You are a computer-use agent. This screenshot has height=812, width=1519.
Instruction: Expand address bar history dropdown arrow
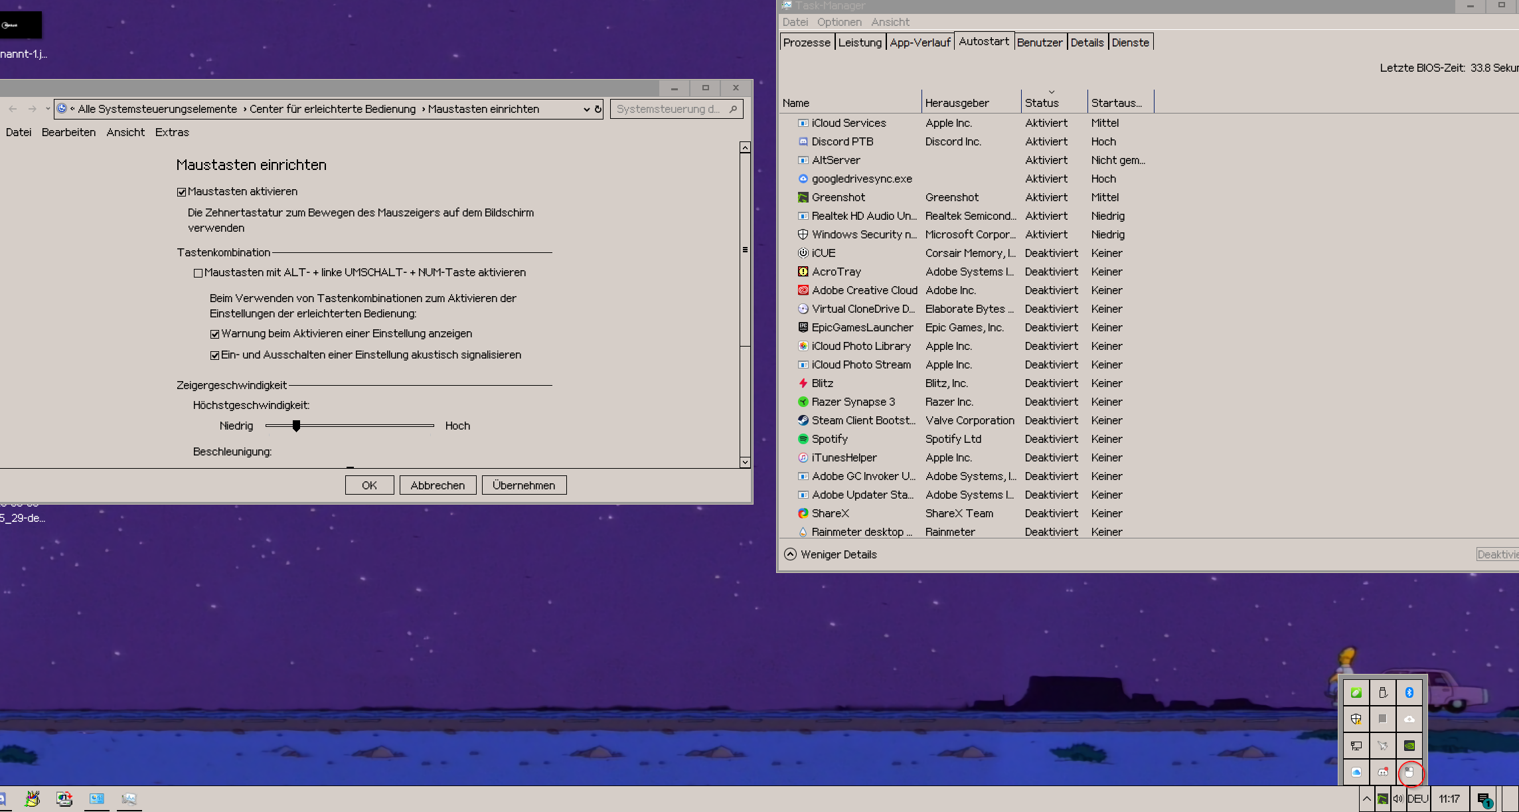coord(586,110)
